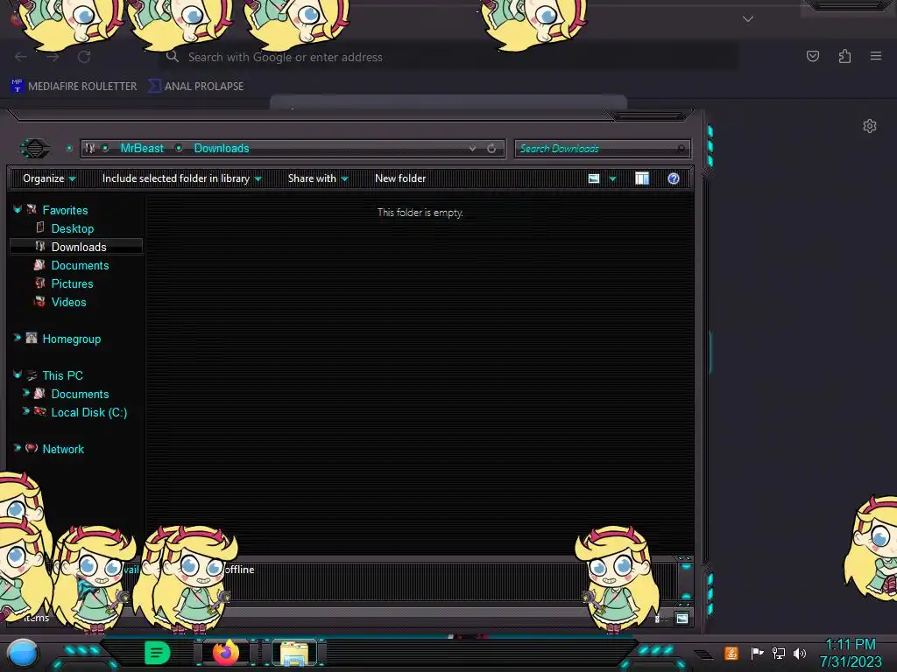
Task: Open the Start orb
Action: (23, 654)
